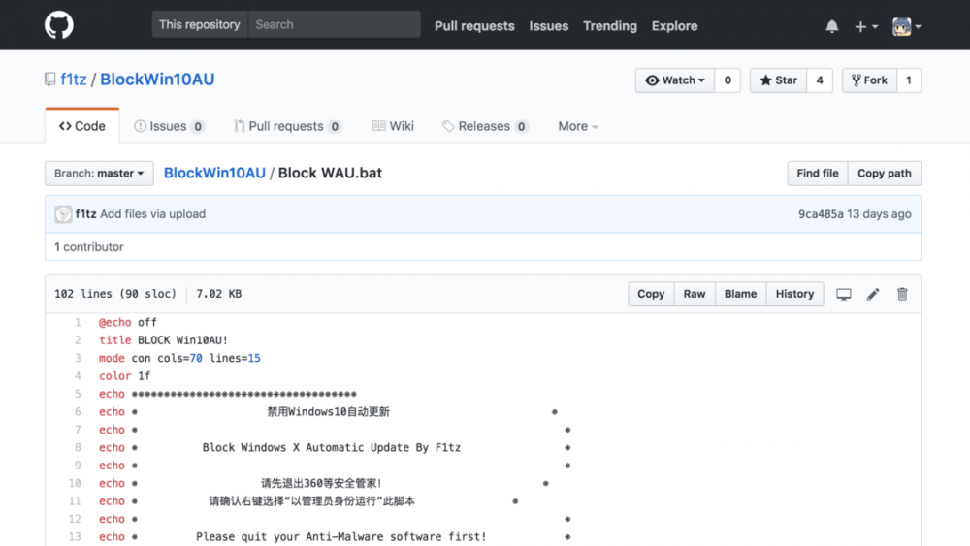Go to Trending page
970x546 pixels.
pos(610,26)
